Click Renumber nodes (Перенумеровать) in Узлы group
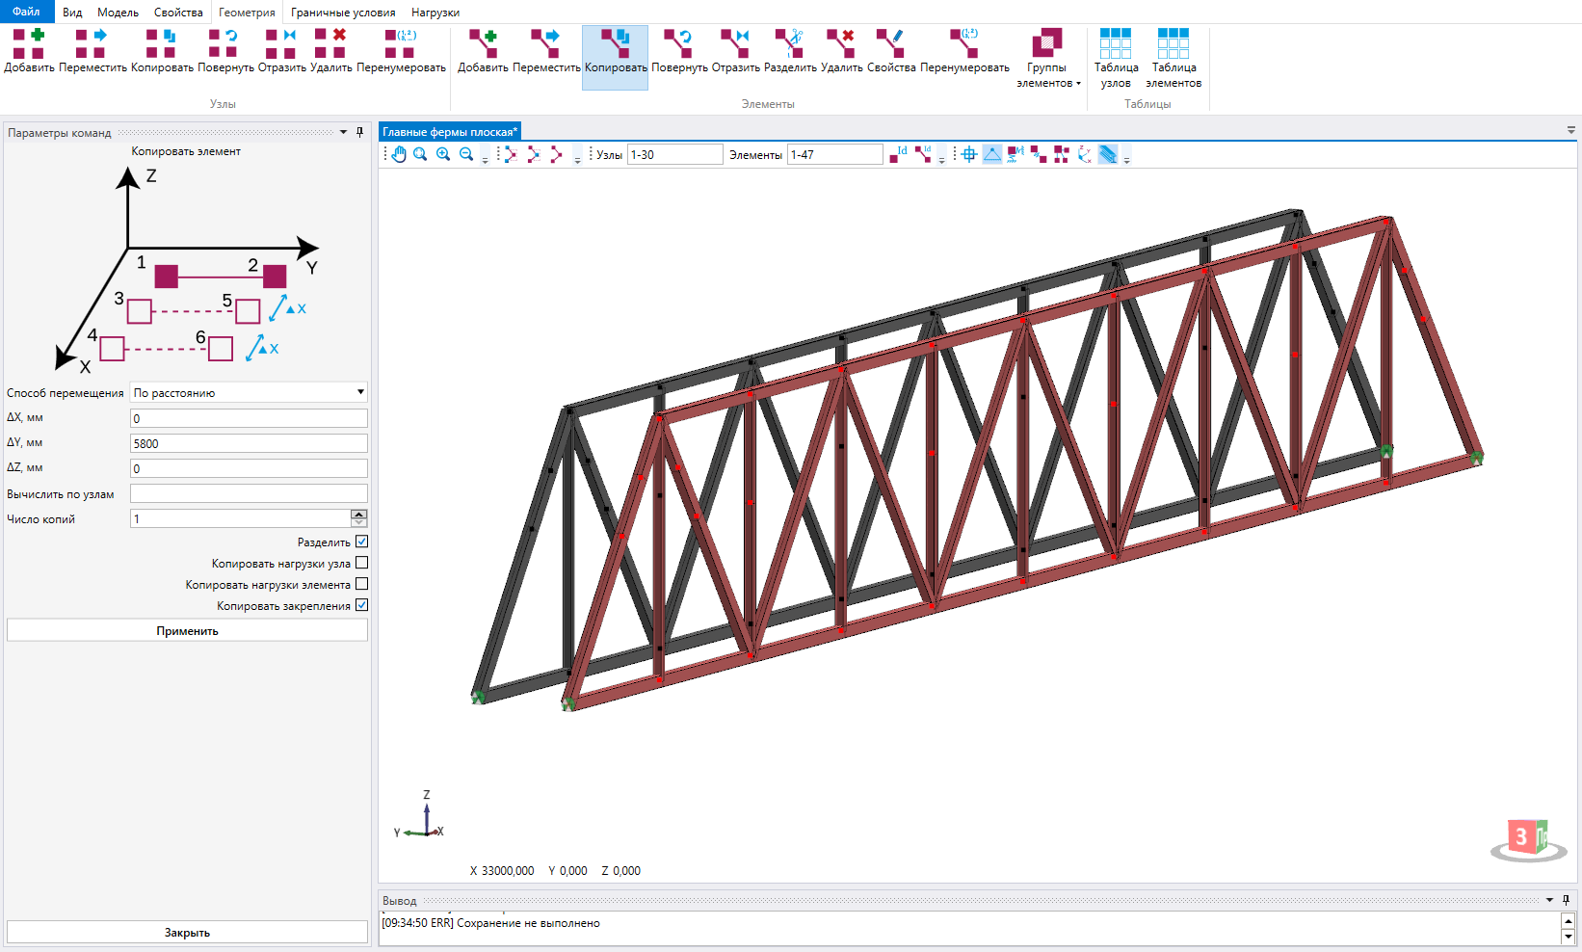The image size is (1582, 952). coord(401,51)
